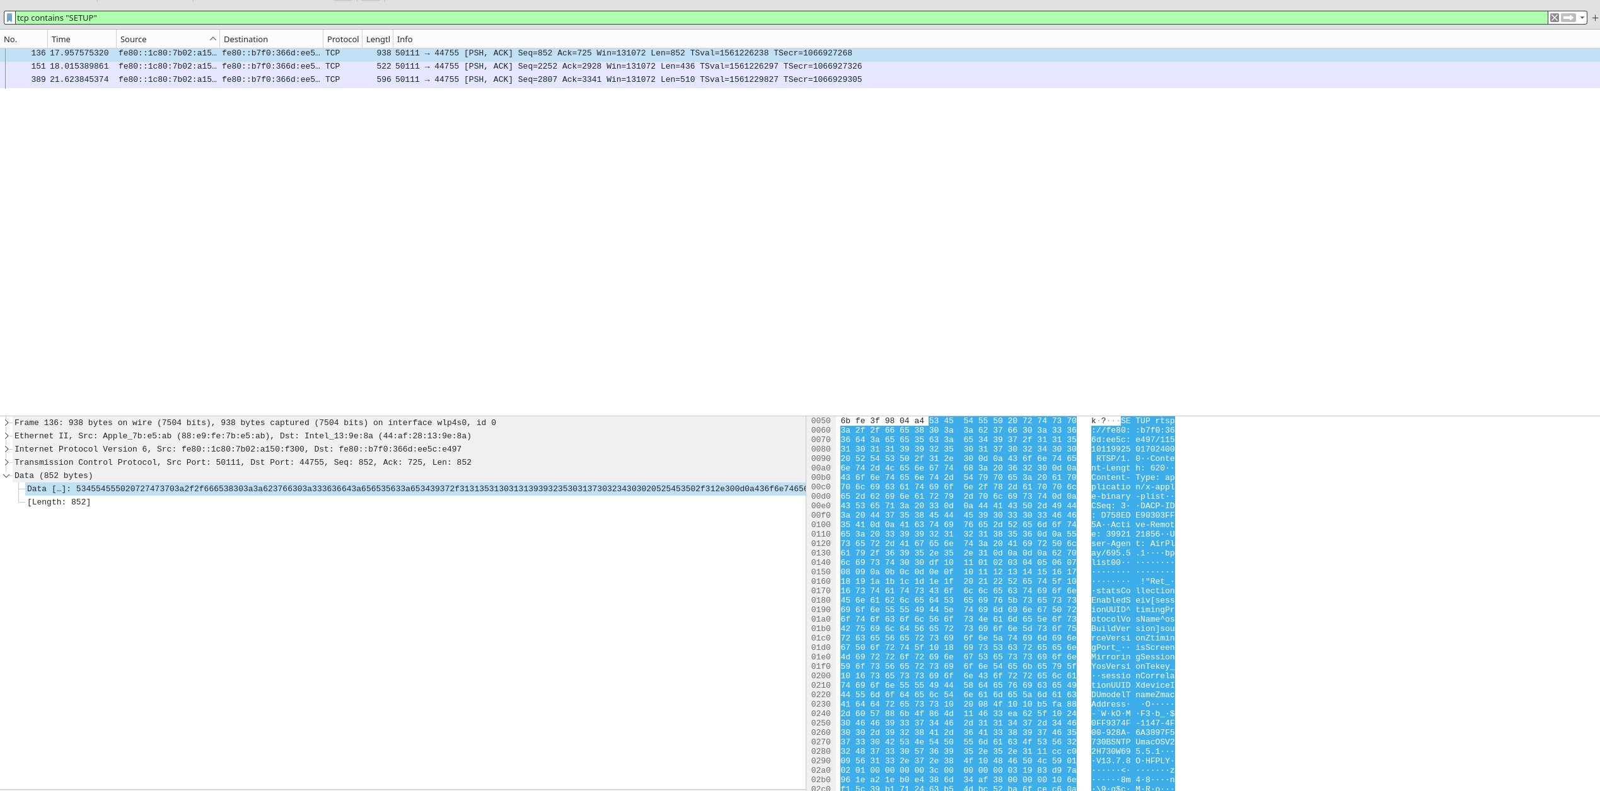Sort by the Protocol column header
The image size is (1600, 791).
[342, 39]
